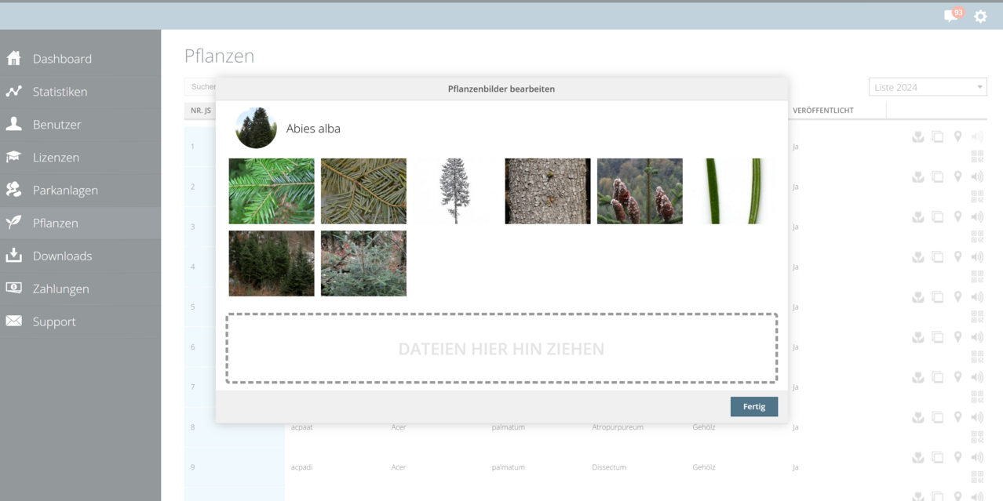The height and width of the screenshot is (501, 1003).
Task: Open Lizenzen via its graduation cap icon
Action: tap(13, 157)
